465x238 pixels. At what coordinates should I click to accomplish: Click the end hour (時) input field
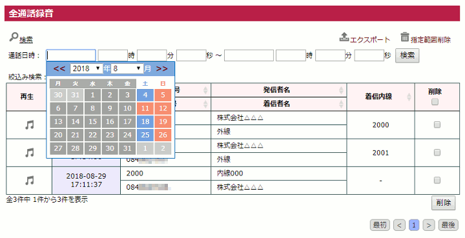point(291,55)
